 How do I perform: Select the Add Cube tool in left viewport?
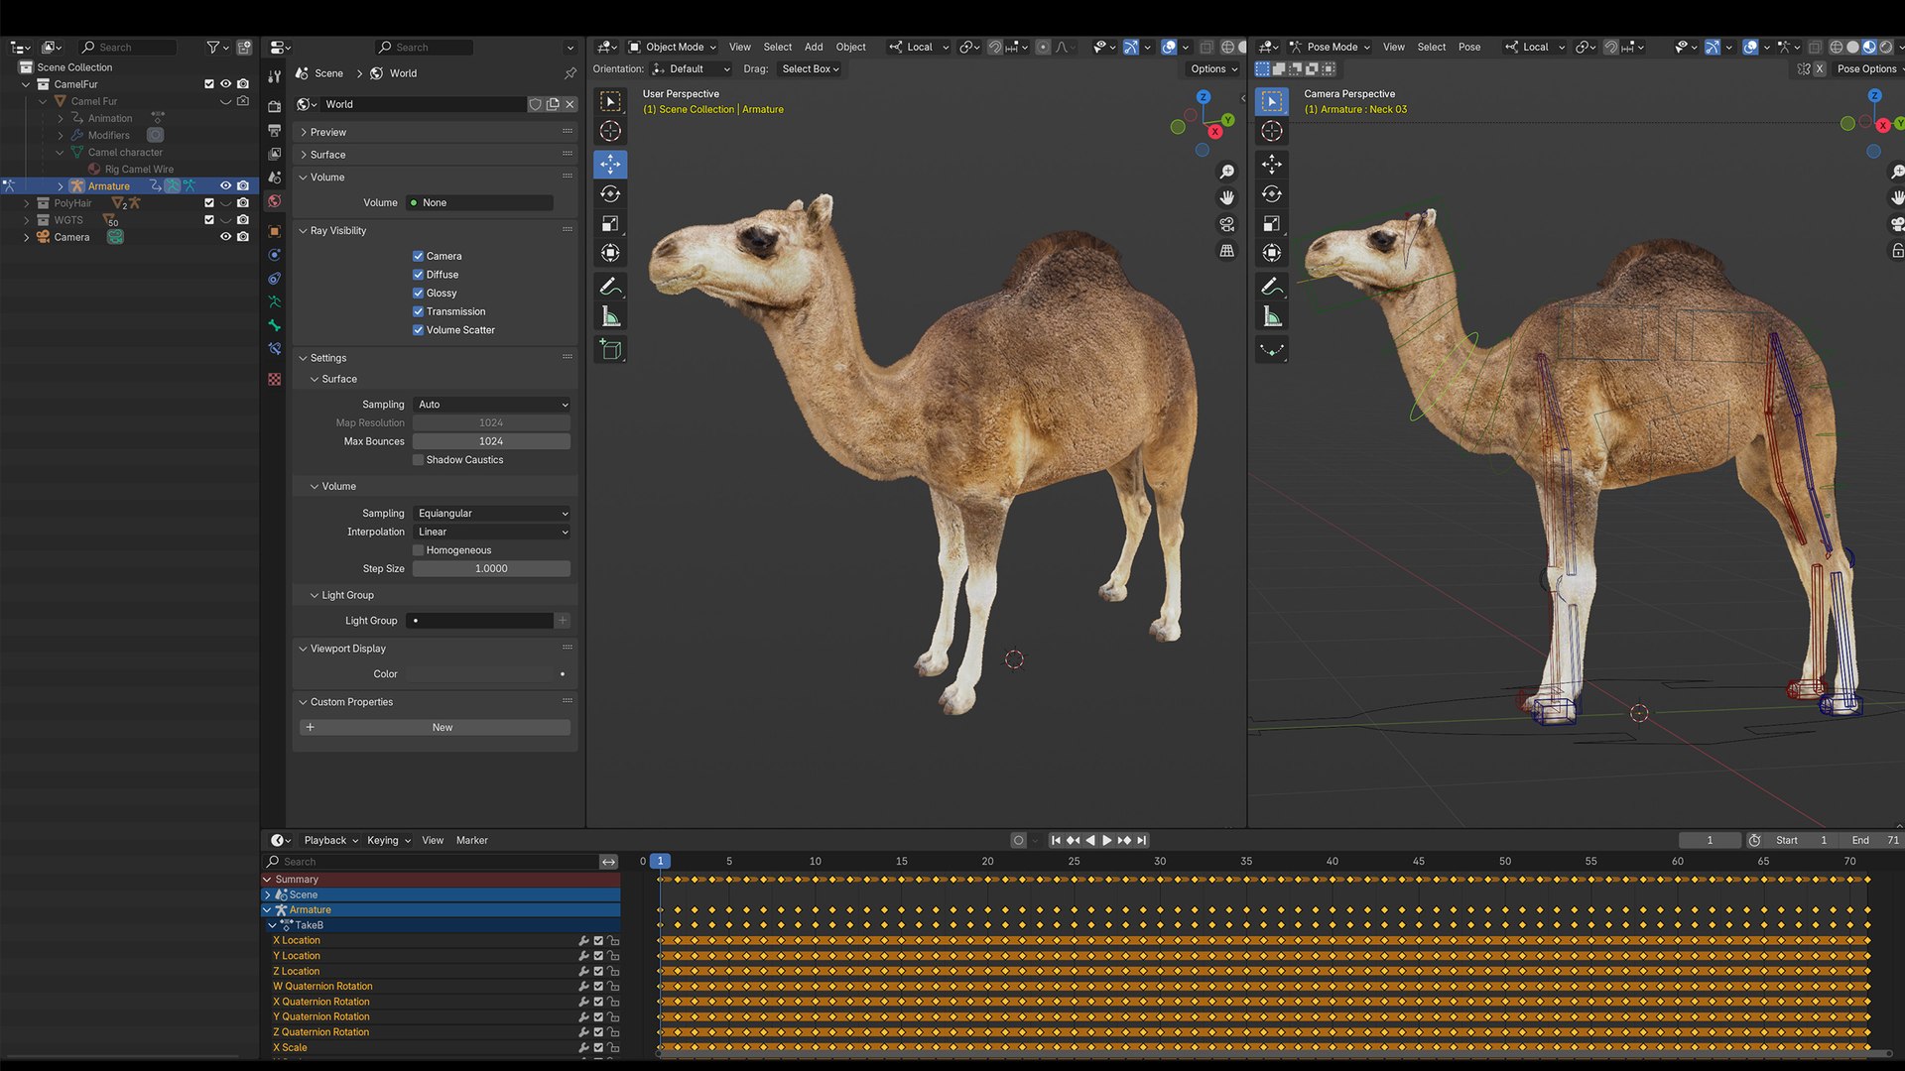(x=610, y=349)
